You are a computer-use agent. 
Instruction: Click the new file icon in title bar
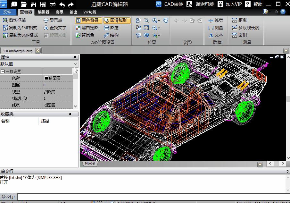coord(14,4)
